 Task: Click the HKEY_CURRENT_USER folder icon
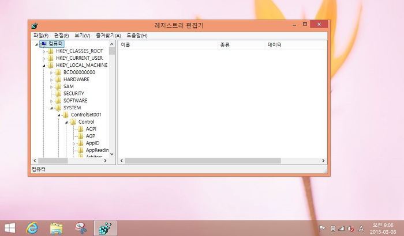tap(51, 58)
